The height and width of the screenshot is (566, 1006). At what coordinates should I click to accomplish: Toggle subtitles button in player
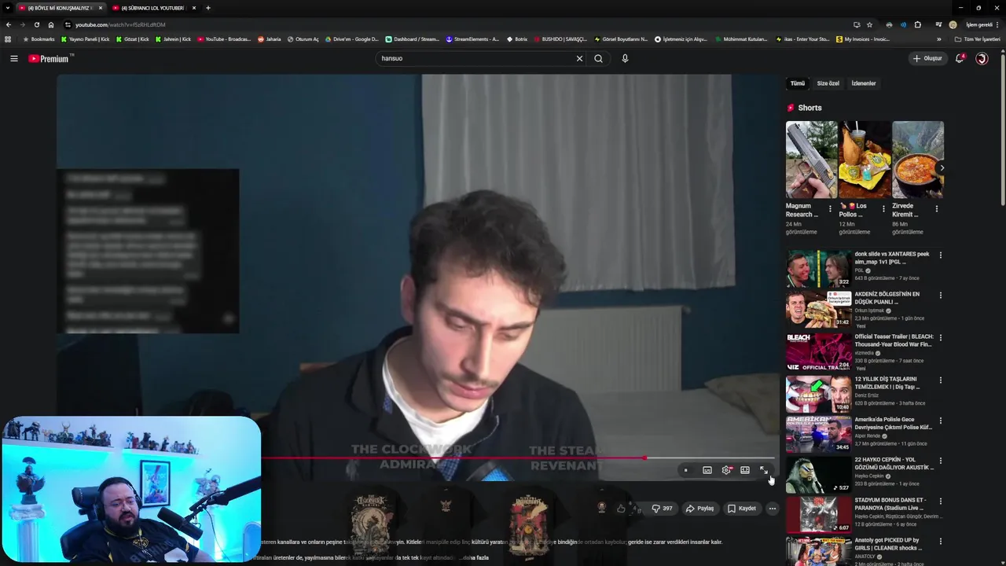707,470
